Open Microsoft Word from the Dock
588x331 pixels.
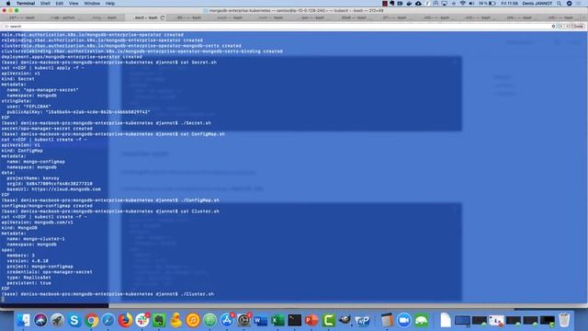point(261,320)
